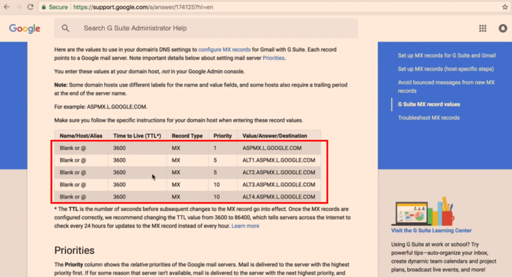Open the Google apps grid
Screen dimensions: 512x277
(x=482, y=28)
